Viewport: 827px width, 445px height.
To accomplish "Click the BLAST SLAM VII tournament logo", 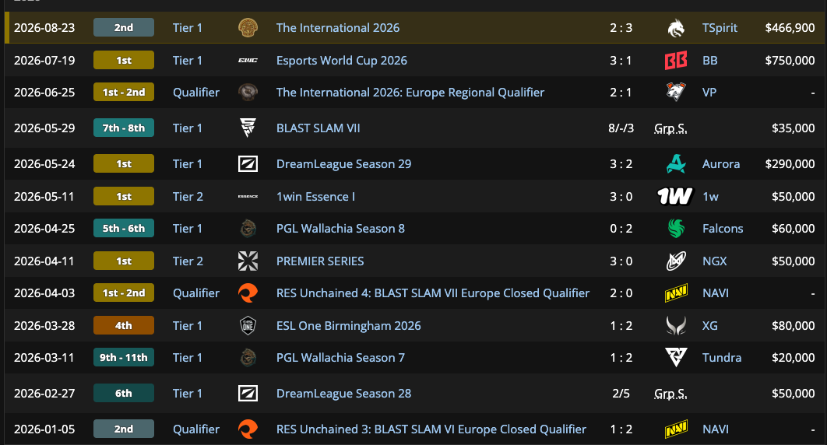I will pyautogui.click(x=248, y=128).
